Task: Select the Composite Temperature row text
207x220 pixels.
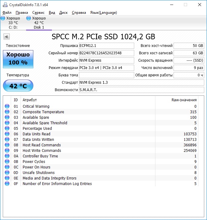Action: (x=43, y=112)
